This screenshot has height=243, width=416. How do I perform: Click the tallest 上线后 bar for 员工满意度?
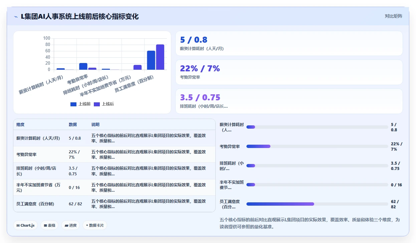(x=160, y=57)
